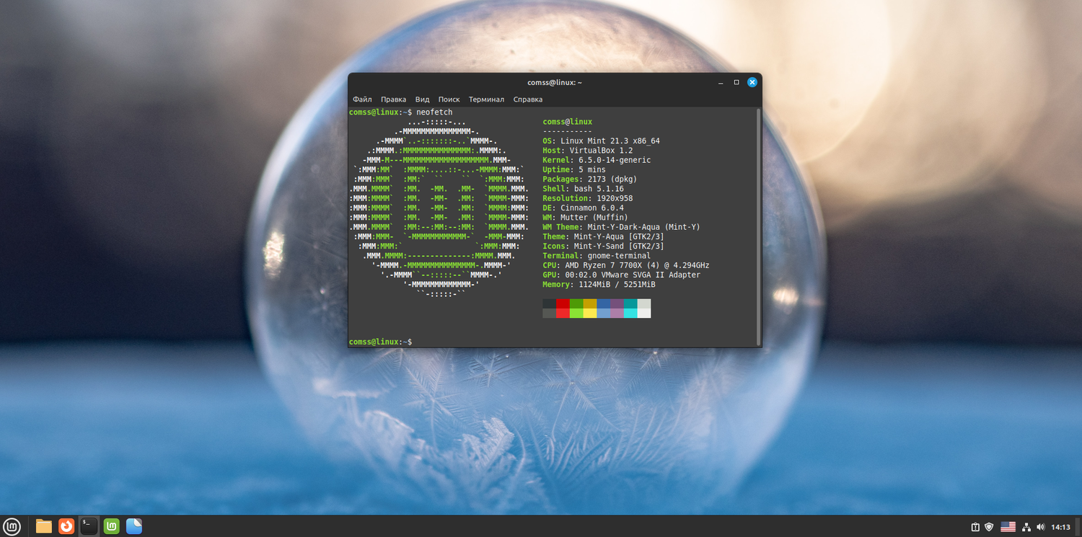The image size is (1082, 537).
Task: Click the Uptime line showing 5 mins
Action: click(574, 170)
